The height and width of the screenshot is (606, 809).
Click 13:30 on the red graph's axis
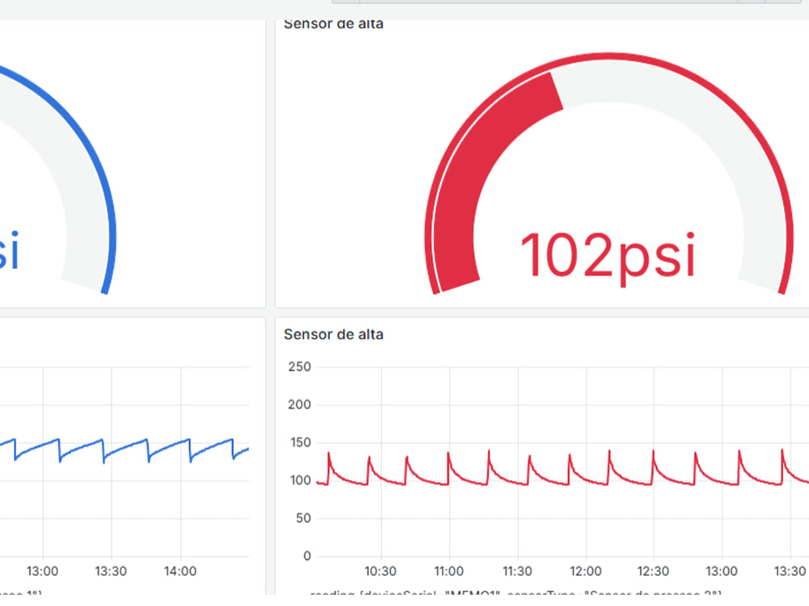[x=790, y=571]
